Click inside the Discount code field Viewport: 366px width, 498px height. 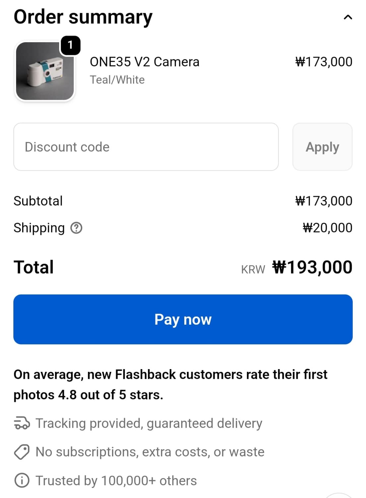pyautogui.click(x=146, y=146)
